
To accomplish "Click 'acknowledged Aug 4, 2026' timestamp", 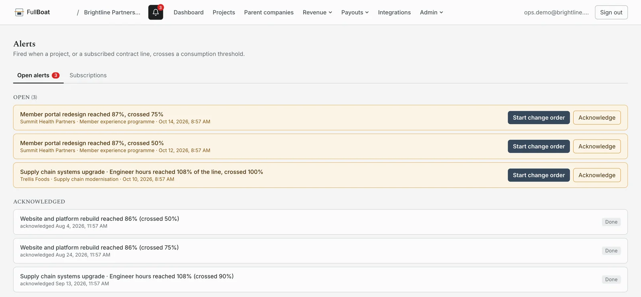I will click(64, 226).
